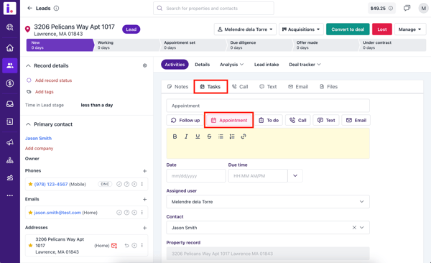The width and height of the screenshot is (431, 263).
Task: Open the dollar sign deals icon
Action: [x=10, y=83]
